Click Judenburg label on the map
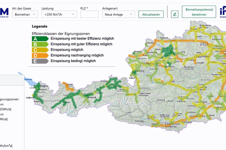The height and width of the screenshot is (150, 226). (x=181, y=101)
